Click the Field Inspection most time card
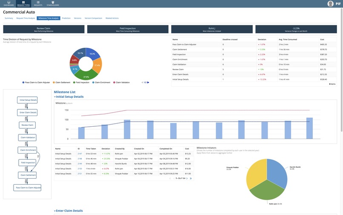This screenshot has width=343, height=215. point(128,29)
